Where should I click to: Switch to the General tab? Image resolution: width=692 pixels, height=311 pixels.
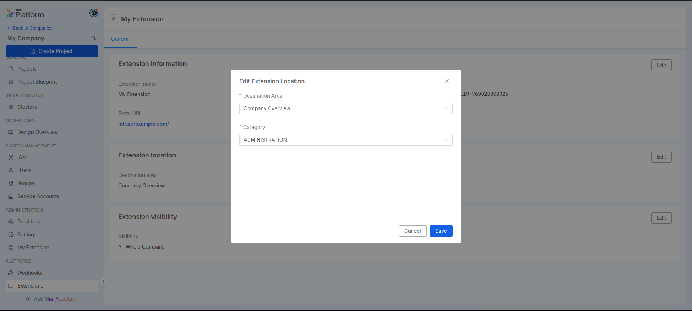coord(120,39)
